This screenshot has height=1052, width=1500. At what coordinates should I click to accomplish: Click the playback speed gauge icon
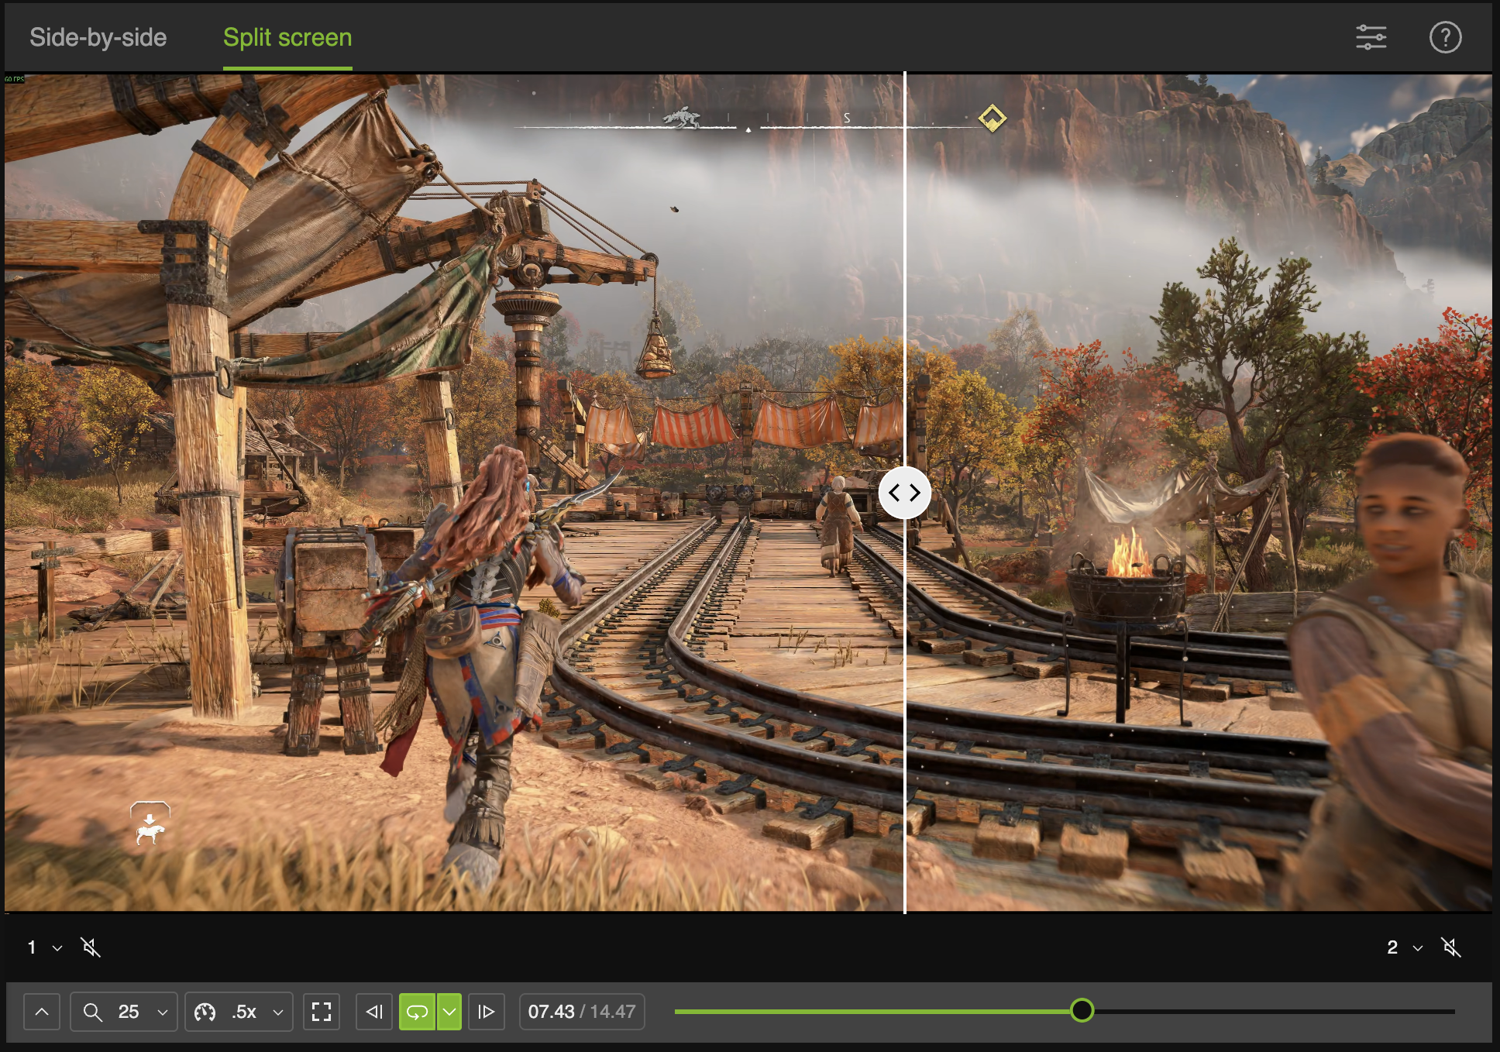pyautogui.click(x=205, y=1012)
